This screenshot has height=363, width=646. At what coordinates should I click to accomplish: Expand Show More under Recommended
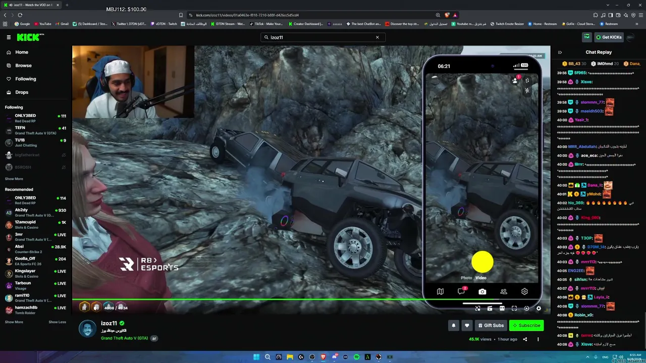coord(14,322)
